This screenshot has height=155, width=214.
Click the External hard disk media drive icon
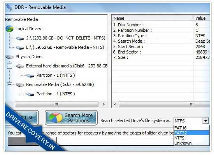tap(20, 66)
